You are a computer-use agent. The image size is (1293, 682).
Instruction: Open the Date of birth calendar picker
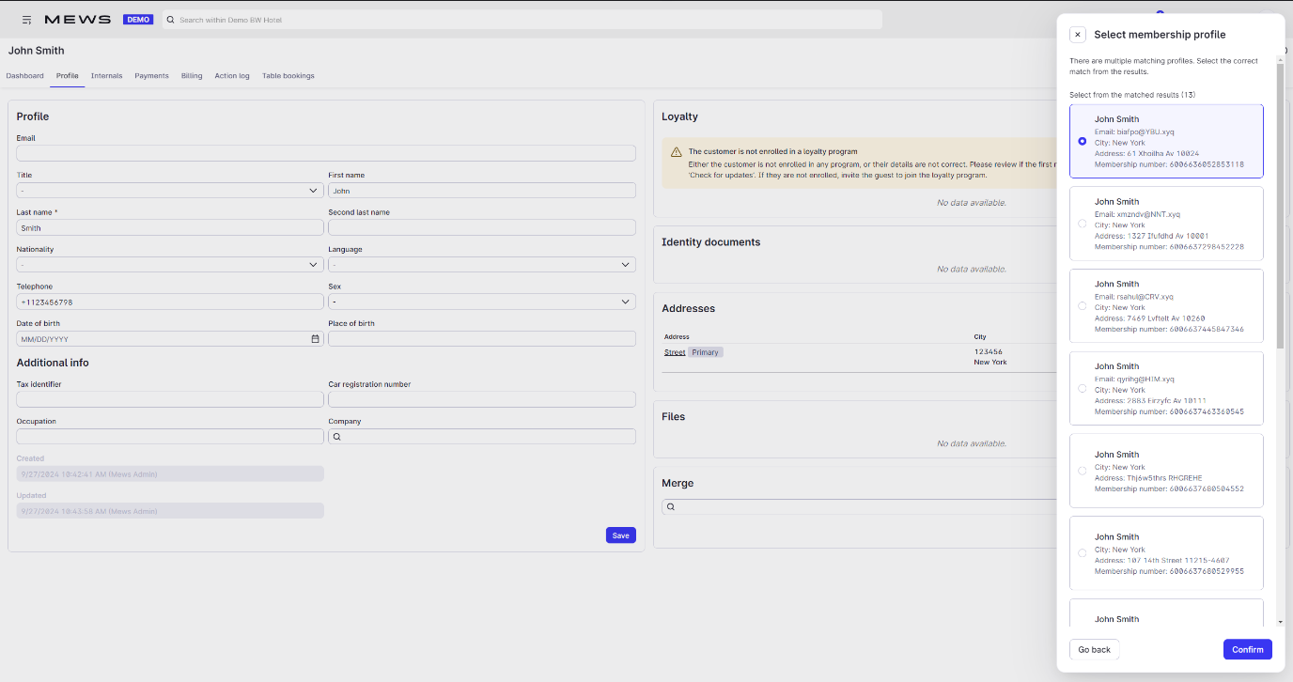point(315,338)
